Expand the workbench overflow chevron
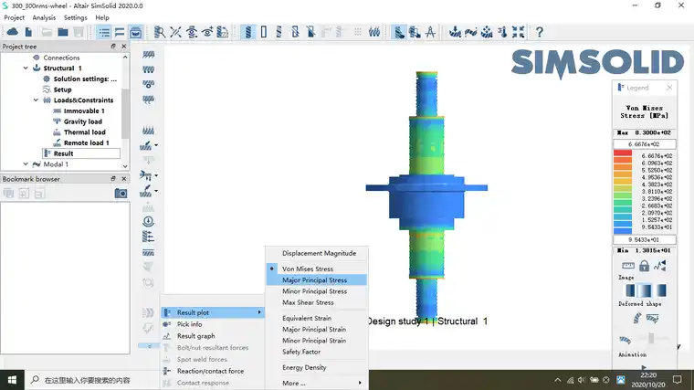Viewport: 694px width, 390px height. pyautogui.click(x=150, y=346)
